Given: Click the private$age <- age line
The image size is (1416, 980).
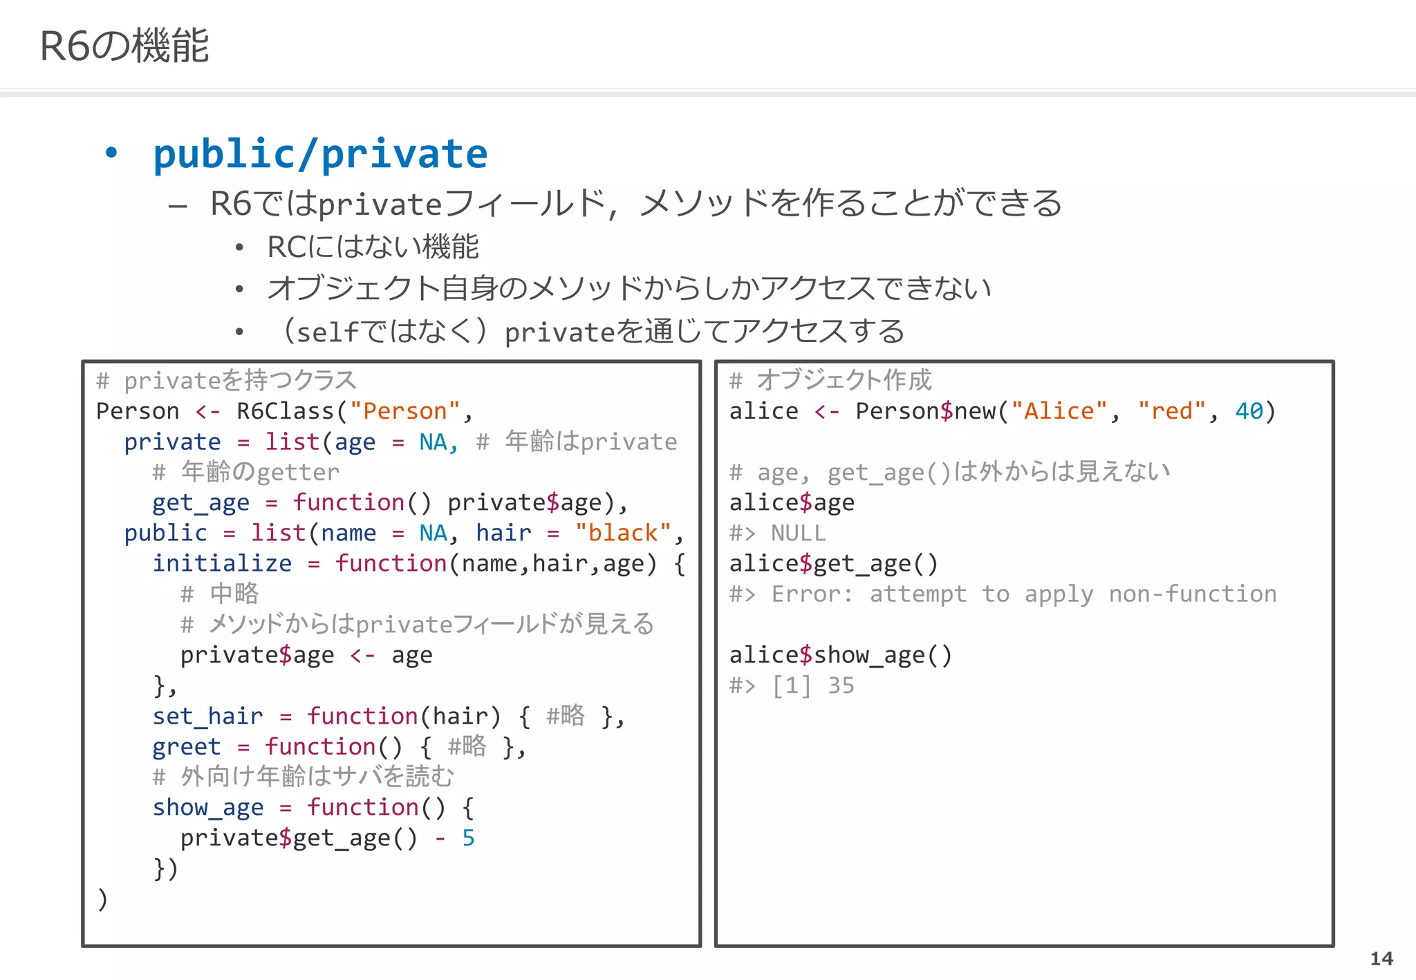Looking at the screenshot, I should click(x=306, y=654).
